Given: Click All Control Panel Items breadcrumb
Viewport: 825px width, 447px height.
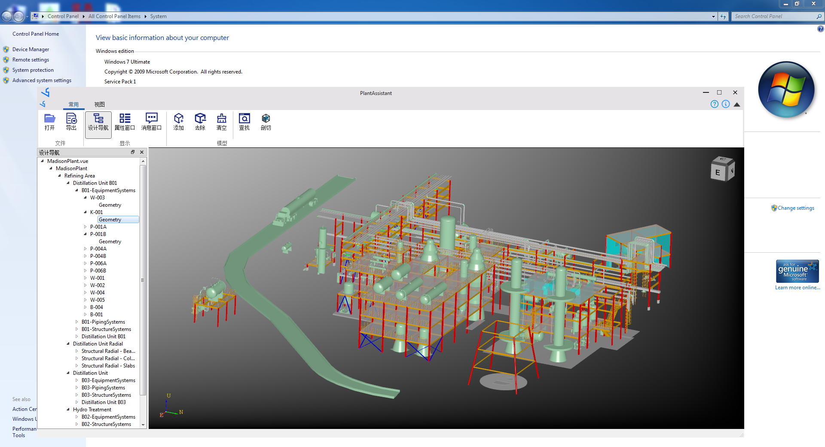Looking at the screenshot, I should click(114, 16).
